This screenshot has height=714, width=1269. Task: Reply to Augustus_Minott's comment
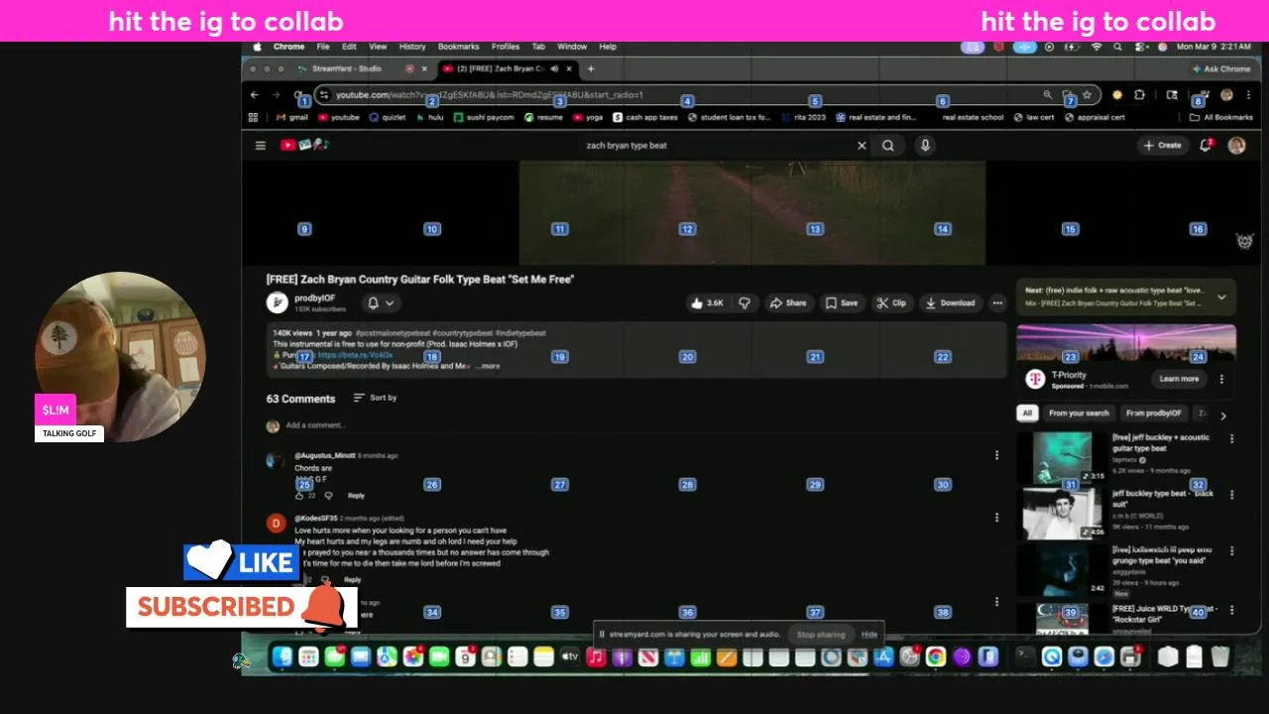coord(356,495)
